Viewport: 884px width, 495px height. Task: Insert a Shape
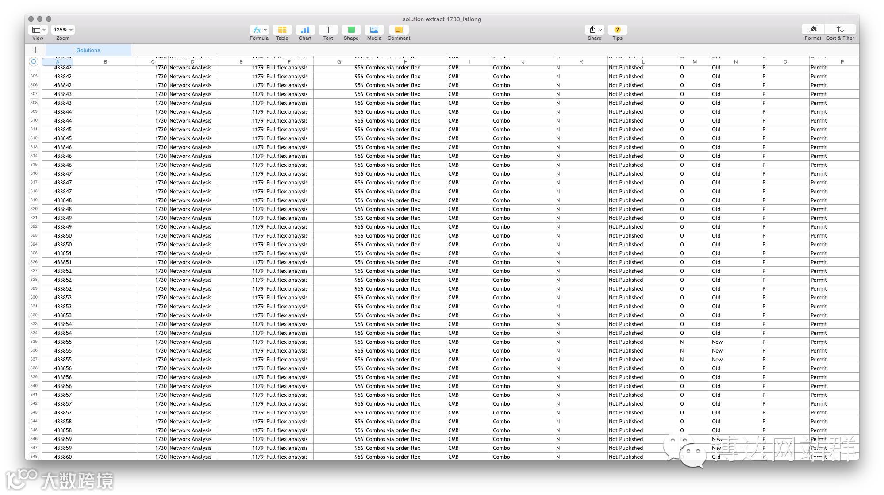(351, 30)
